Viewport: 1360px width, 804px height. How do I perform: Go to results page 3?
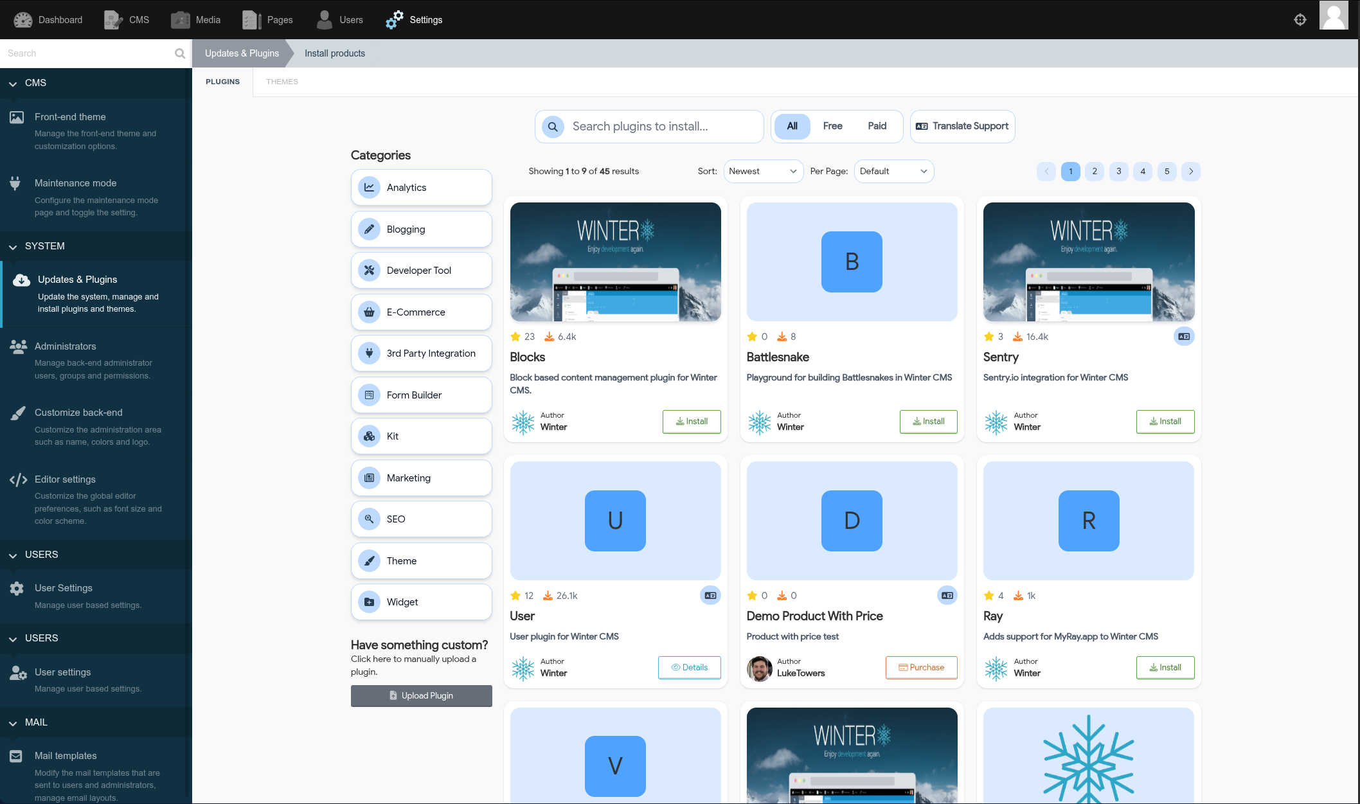click(x=1118, y=172)
